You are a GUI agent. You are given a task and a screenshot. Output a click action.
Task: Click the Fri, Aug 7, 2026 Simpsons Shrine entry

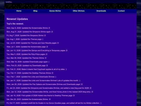pos(26,36)
